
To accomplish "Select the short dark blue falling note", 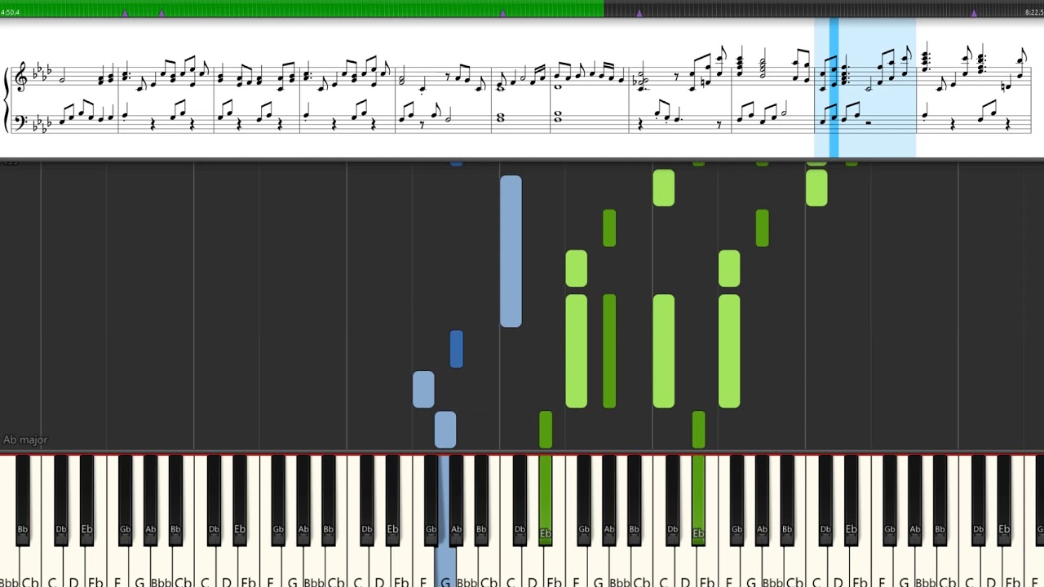I will click(x=457, y=349).
